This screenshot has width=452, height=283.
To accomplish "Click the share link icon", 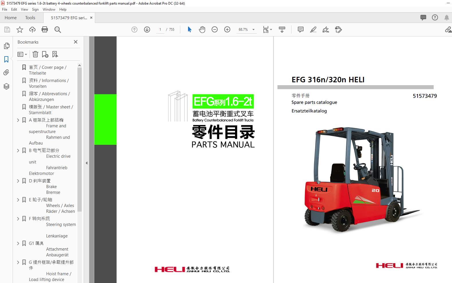I will (448, 30).
